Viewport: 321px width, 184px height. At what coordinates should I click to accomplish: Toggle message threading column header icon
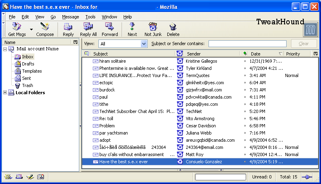tap(86, 53)
